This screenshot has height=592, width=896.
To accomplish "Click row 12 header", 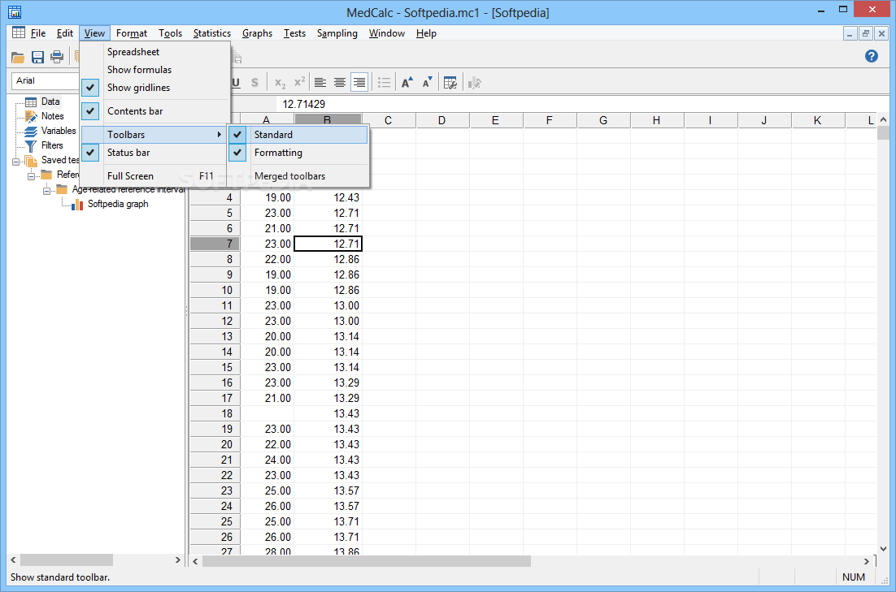I will [215, 321].
